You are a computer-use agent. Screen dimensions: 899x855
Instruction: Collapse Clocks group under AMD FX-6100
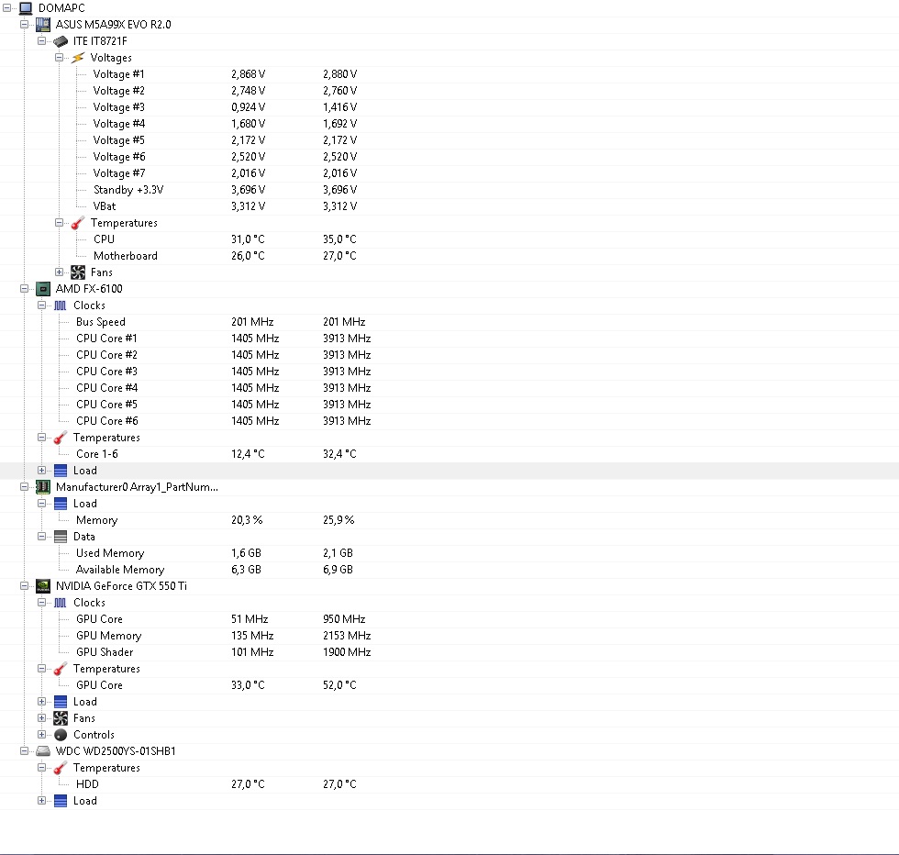pos(41,305)
